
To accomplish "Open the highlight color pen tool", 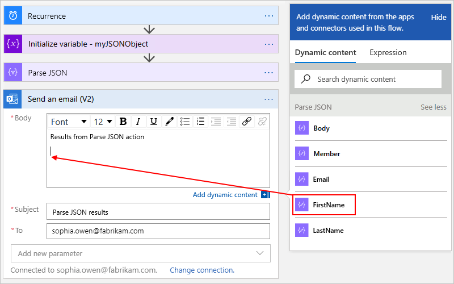I will click(169, 122).
